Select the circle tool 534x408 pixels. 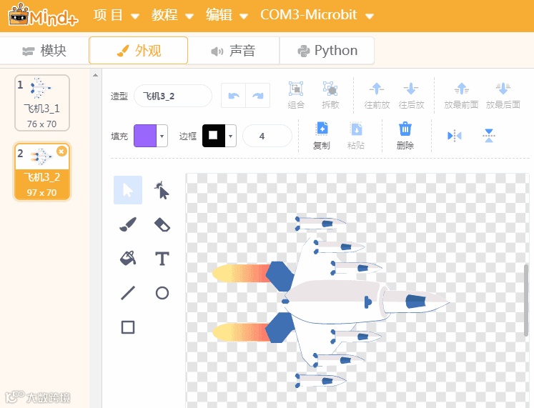coord(162,293)
